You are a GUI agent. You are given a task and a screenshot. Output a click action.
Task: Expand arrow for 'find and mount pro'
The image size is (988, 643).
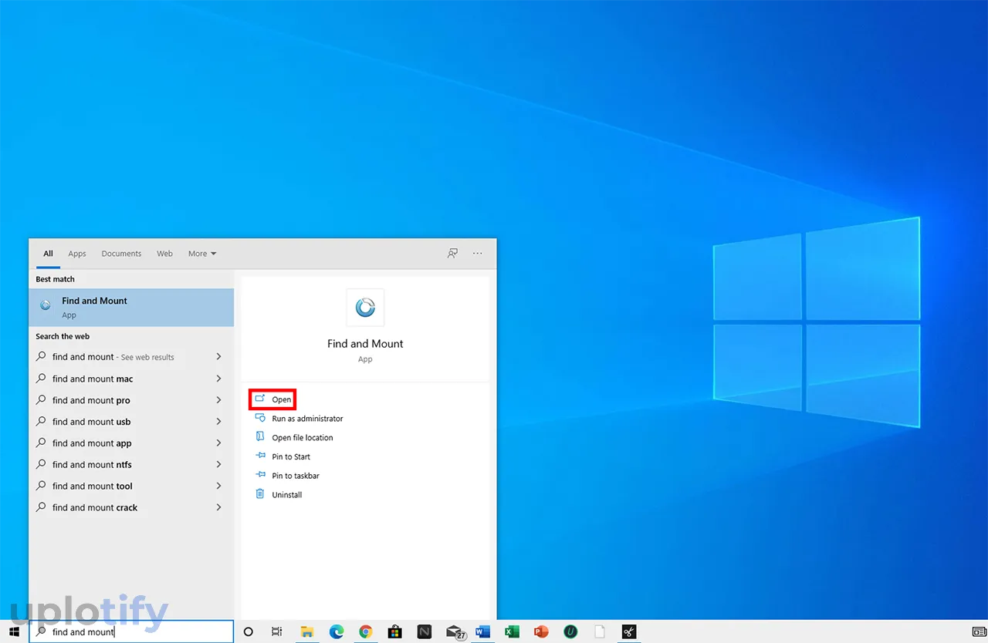point(219,400)
